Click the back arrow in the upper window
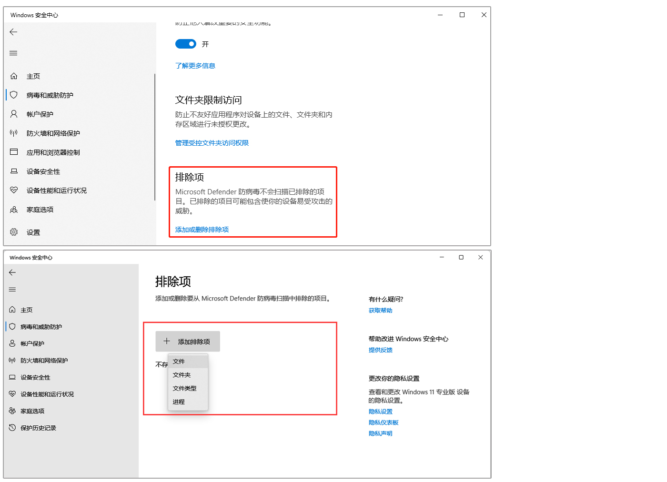667x482 pixels. (13, 32)
